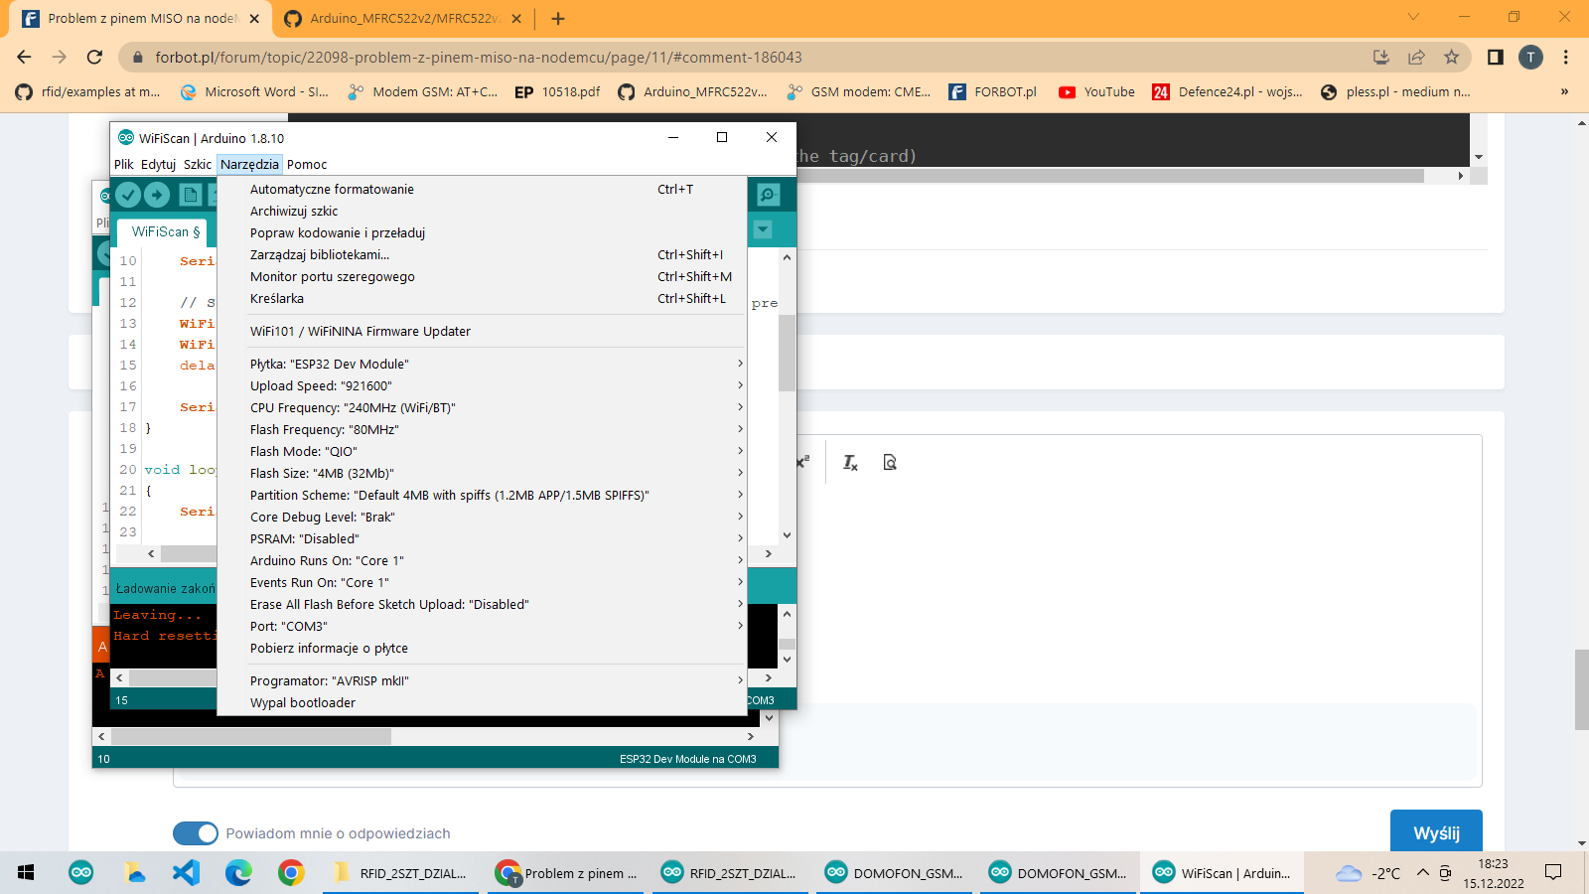Screen dimensions: 1589x894
Task: Select Automatyczne formatowanie menu item
Action: pyautogui.click(x=482, y=189)
